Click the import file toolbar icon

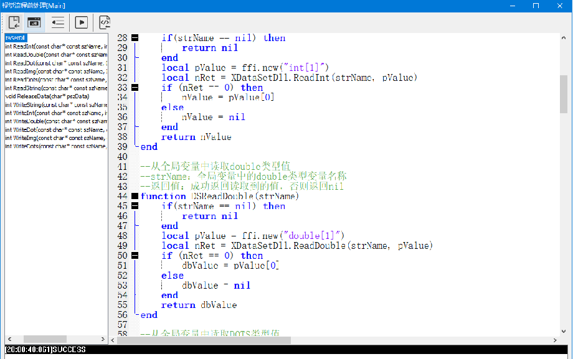[x=14, y=22]
